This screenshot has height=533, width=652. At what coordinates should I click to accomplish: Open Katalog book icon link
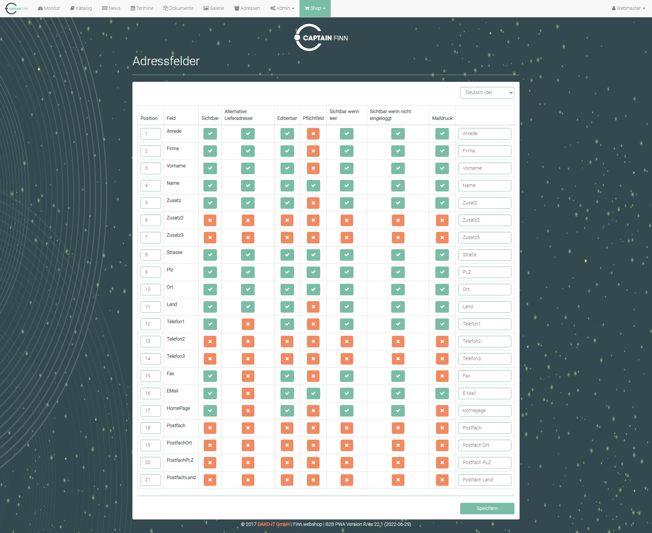(x=81, y=8)
